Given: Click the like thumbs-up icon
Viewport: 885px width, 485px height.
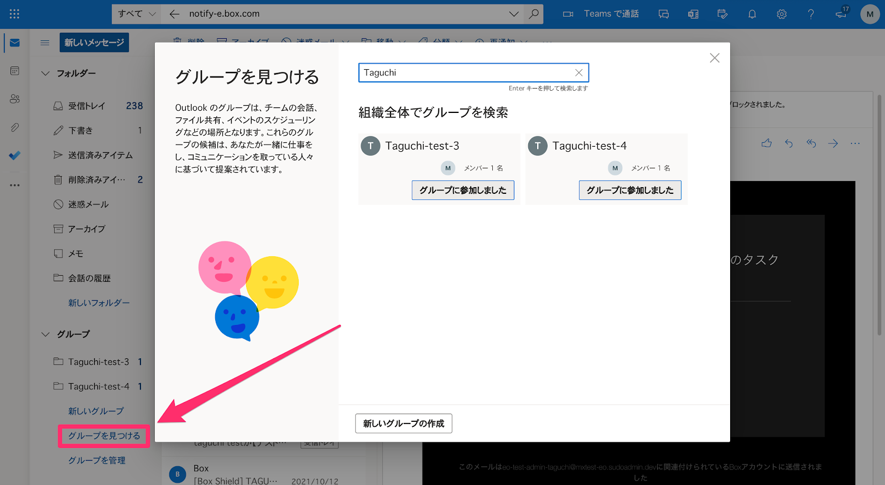Looking at the screenshot, I should (767, 143).
